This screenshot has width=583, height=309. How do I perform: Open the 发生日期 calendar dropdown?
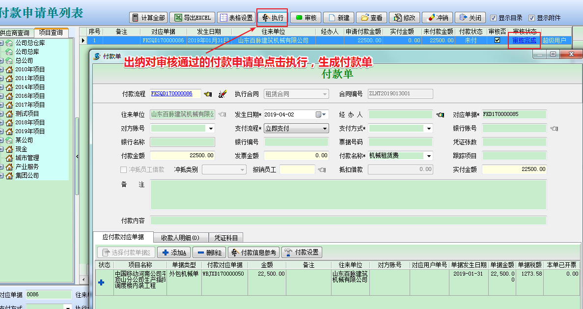[321, 114]
